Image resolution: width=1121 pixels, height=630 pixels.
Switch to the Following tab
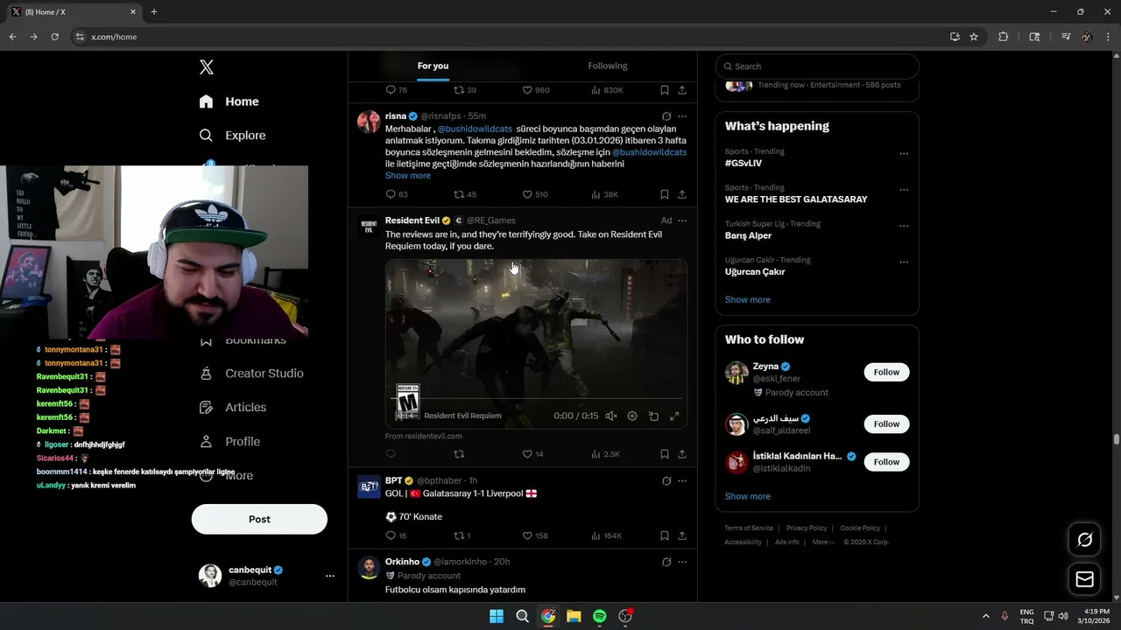click(x=608, y=66)
